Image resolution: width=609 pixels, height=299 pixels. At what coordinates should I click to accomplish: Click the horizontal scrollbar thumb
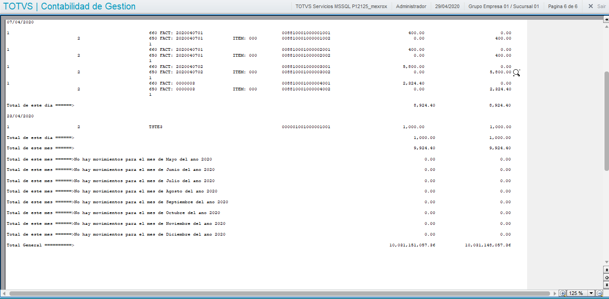pyautogui.click(x=279, y=293)
